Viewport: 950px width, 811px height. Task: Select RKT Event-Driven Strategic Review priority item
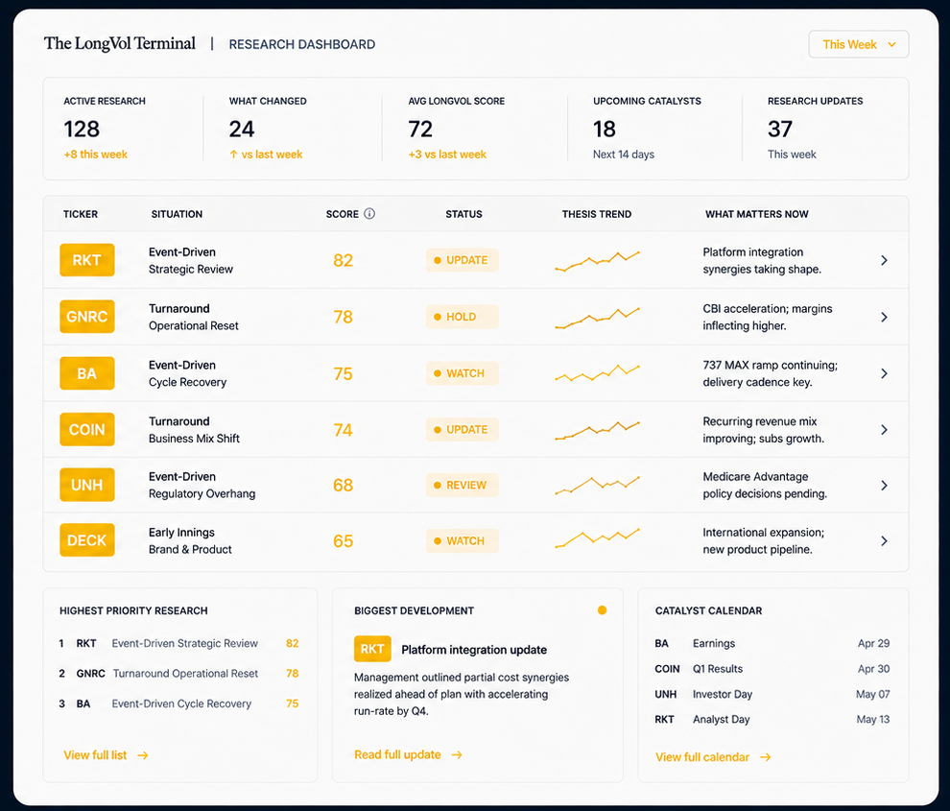tap(178, 643)
